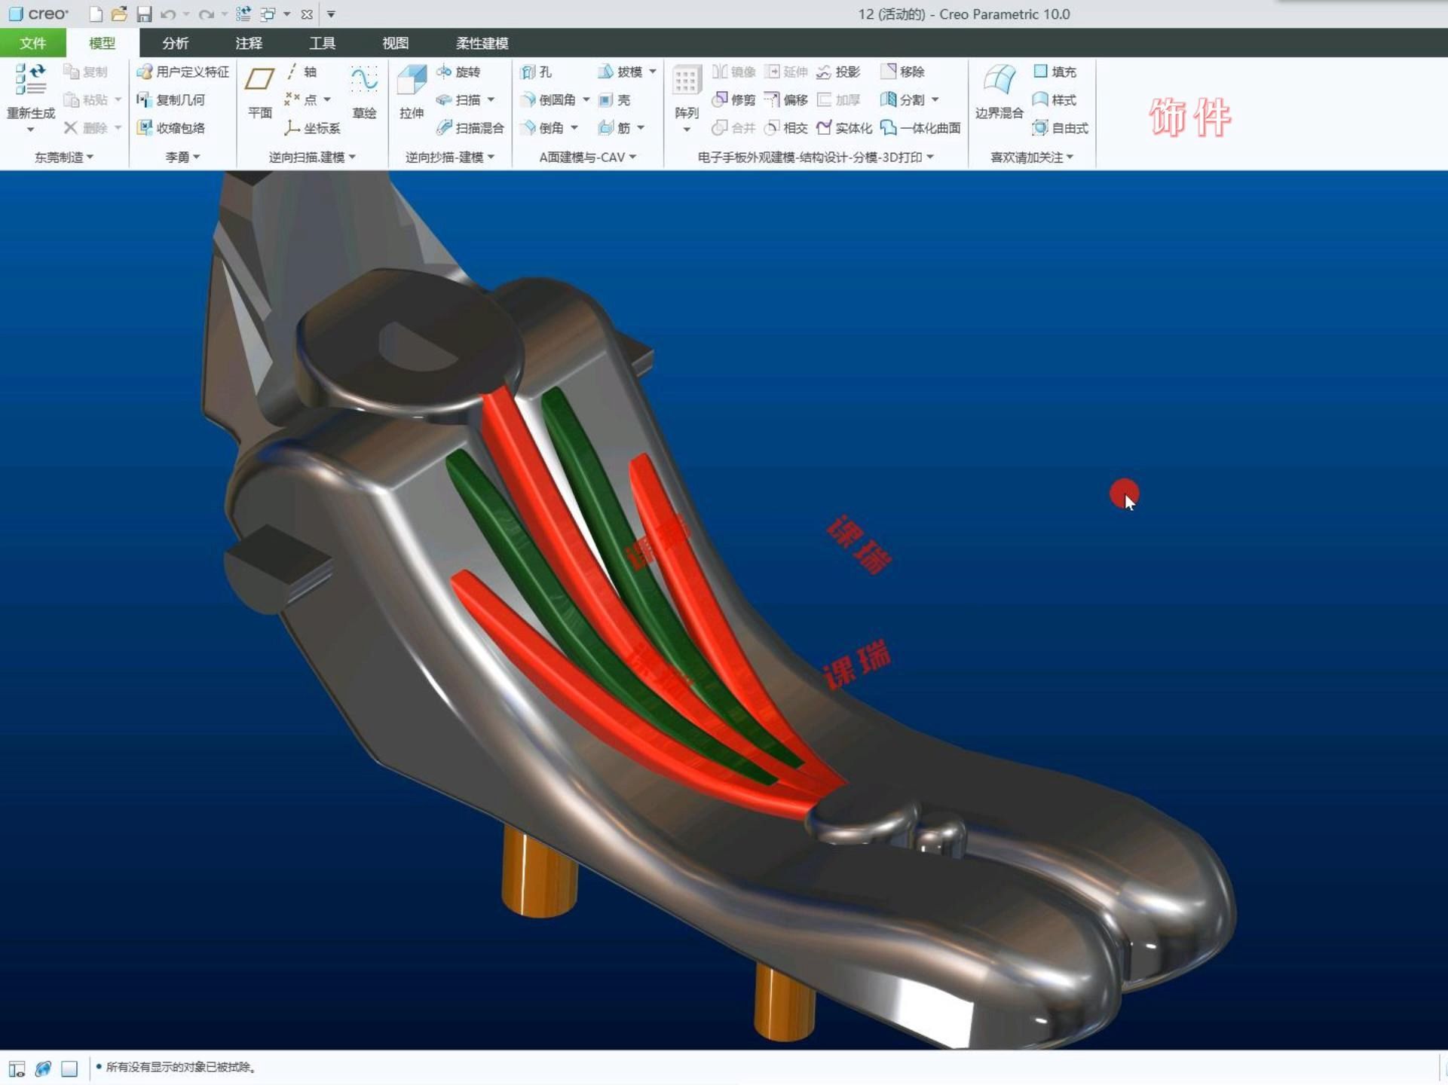
Task: Select the 壳 (Shell) tool
Action: [615, 99]
